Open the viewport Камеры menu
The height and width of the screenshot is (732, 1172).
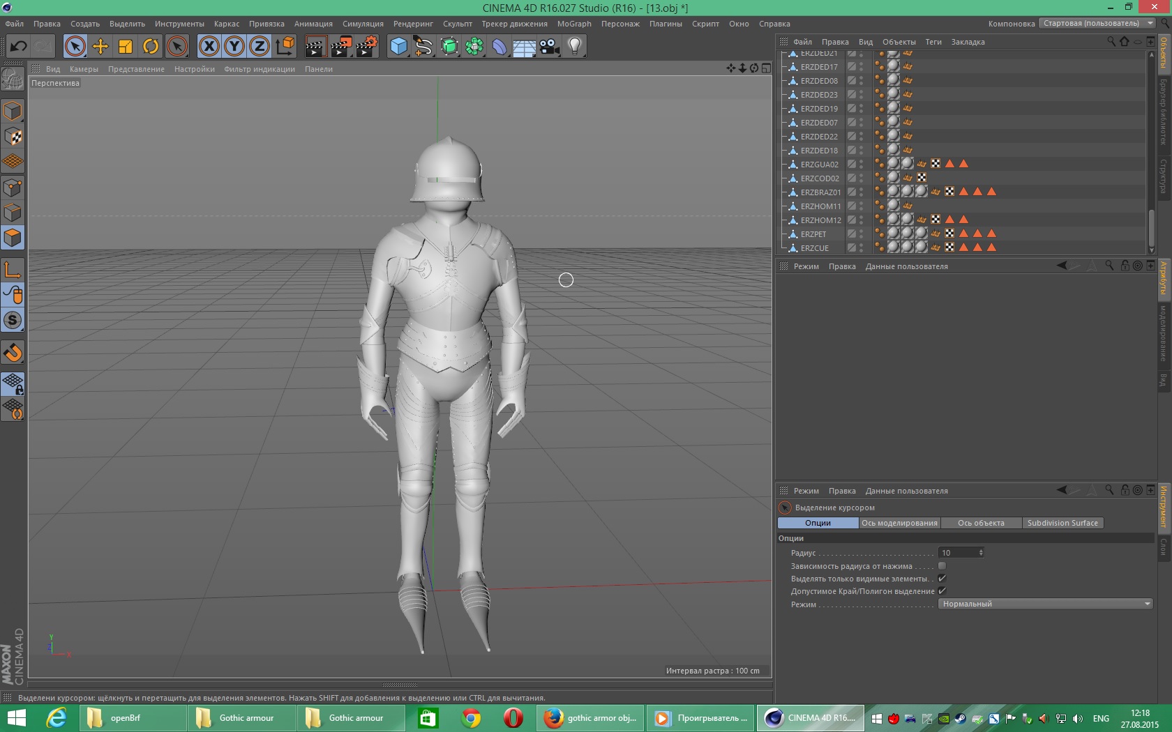[84, 69]
